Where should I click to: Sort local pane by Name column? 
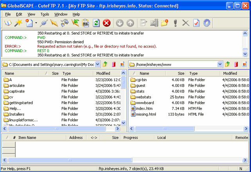click(x=21, y=73)
